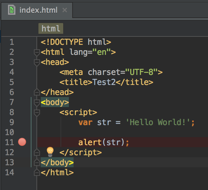Click the html breadcrumb element

tap(51, 29)
